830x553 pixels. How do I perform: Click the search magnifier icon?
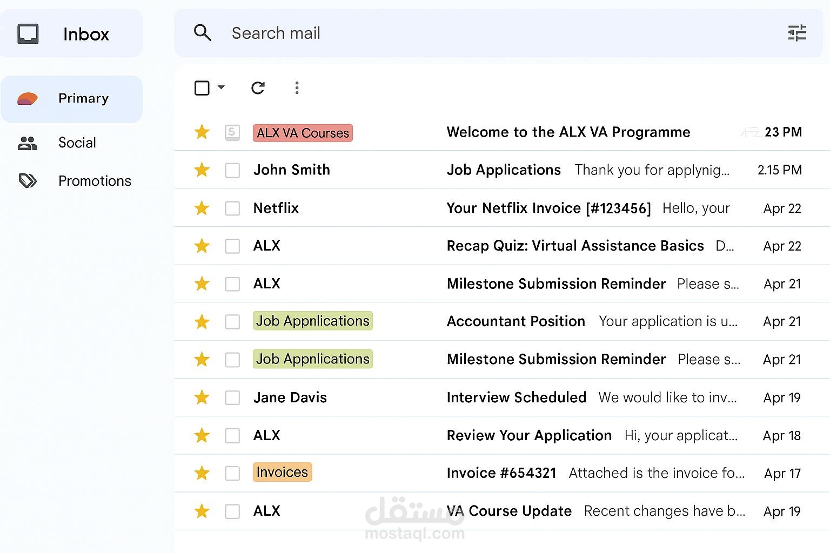click(202, 33)
